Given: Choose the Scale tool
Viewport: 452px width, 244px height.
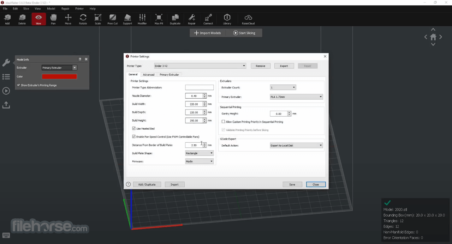Looking at the screenshot, I should click(x=98, y=19).
